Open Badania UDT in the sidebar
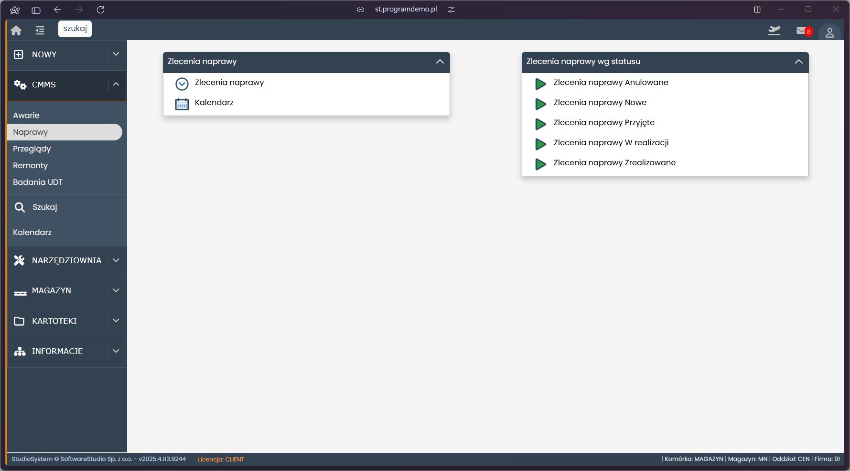The image size is (850, 471). pos(38,182)
